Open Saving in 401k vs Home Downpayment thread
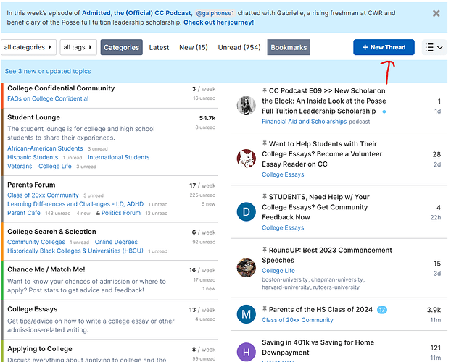Image resolution: width=451 pixels, height=362 pixels. tap(318, 348)
